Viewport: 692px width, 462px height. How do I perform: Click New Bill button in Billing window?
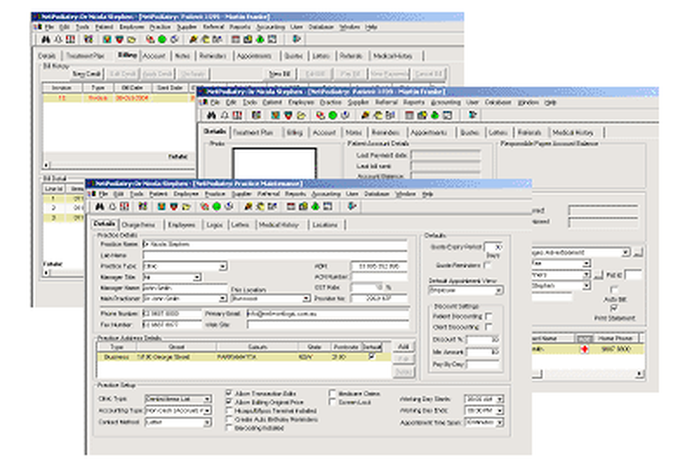[280, 74]
